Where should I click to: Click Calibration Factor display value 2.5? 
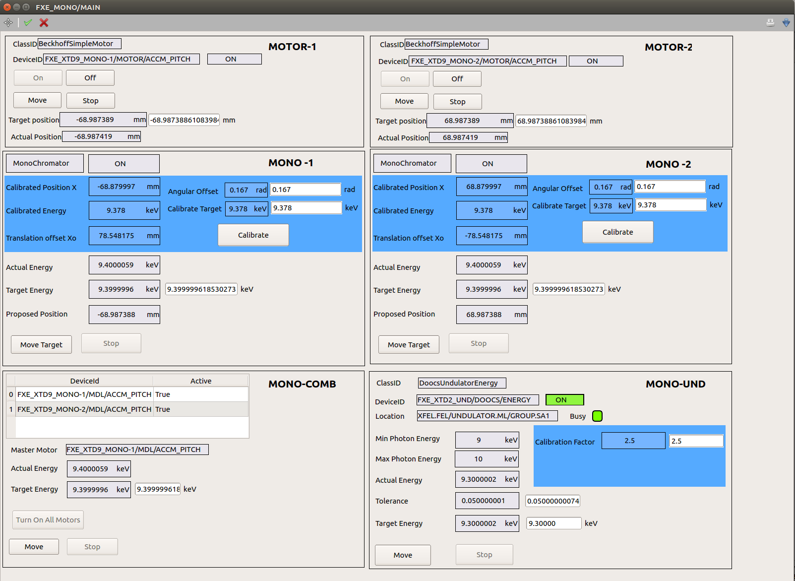(633, 441)
